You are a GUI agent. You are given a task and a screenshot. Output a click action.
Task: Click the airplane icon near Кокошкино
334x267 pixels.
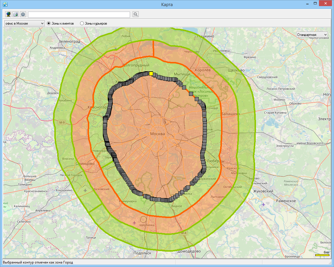85,190
